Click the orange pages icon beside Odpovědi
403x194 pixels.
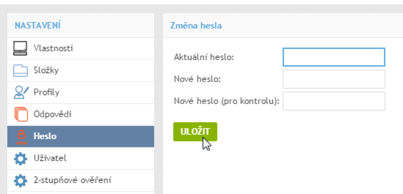[x=21, y=114]
